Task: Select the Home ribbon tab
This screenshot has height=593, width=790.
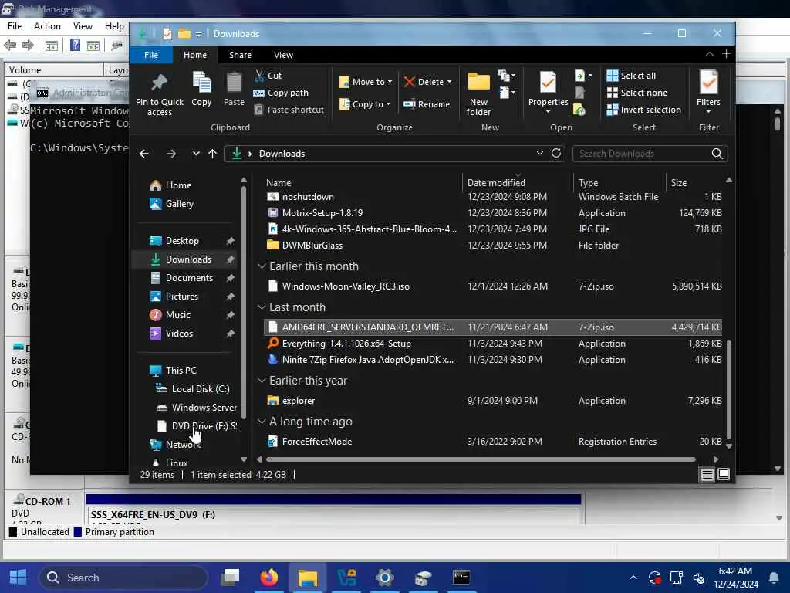Action: (195, 55)
